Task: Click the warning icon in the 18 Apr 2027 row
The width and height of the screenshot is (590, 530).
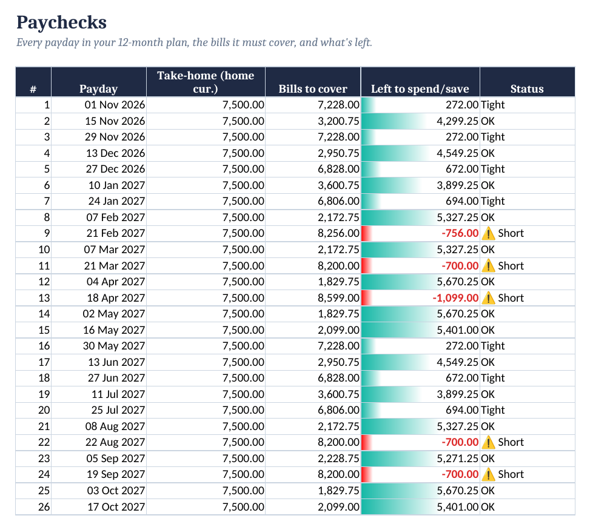Action: [488, 298]
